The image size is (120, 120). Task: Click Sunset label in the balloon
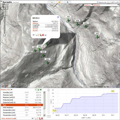pos(35,31)
